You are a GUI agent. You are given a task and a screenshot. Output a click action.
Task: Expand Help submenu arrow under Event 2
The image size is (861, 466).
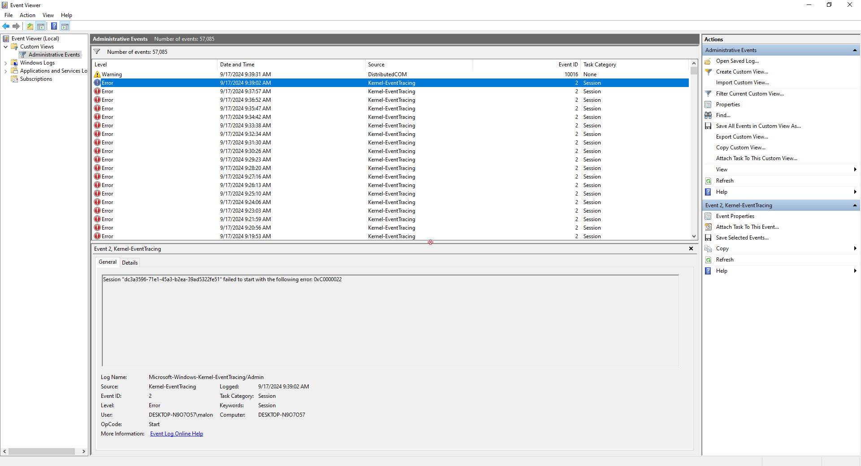click(x=855, y=271)
